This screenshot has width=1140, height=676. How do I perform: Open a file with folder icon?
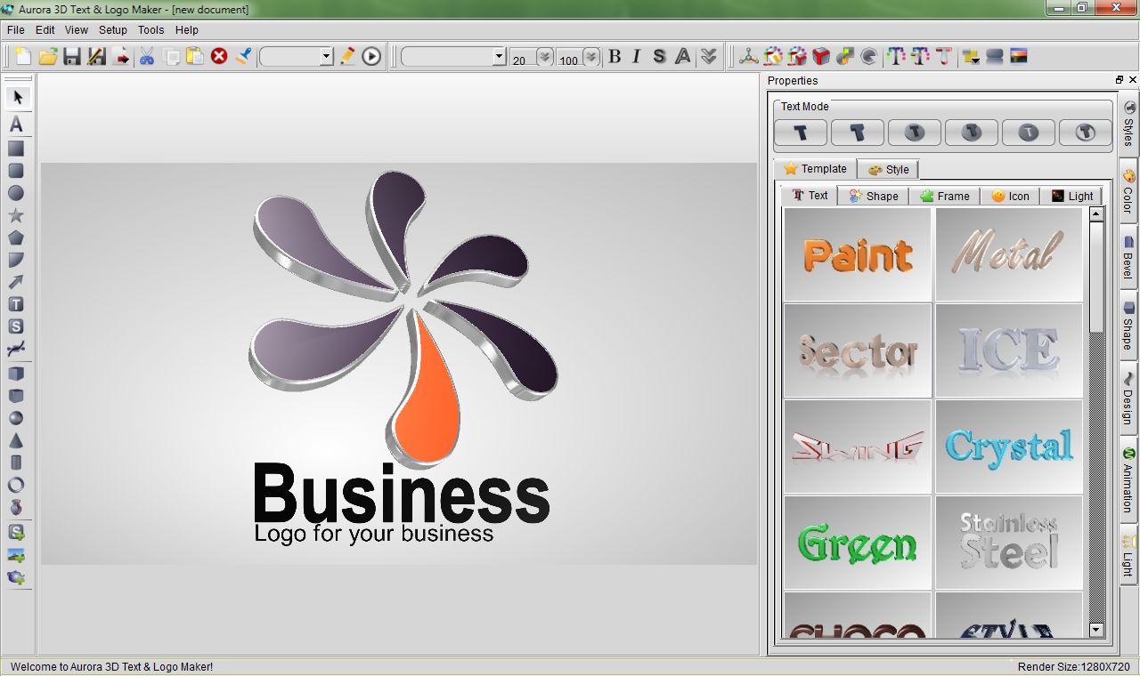[x=48, y=57]
